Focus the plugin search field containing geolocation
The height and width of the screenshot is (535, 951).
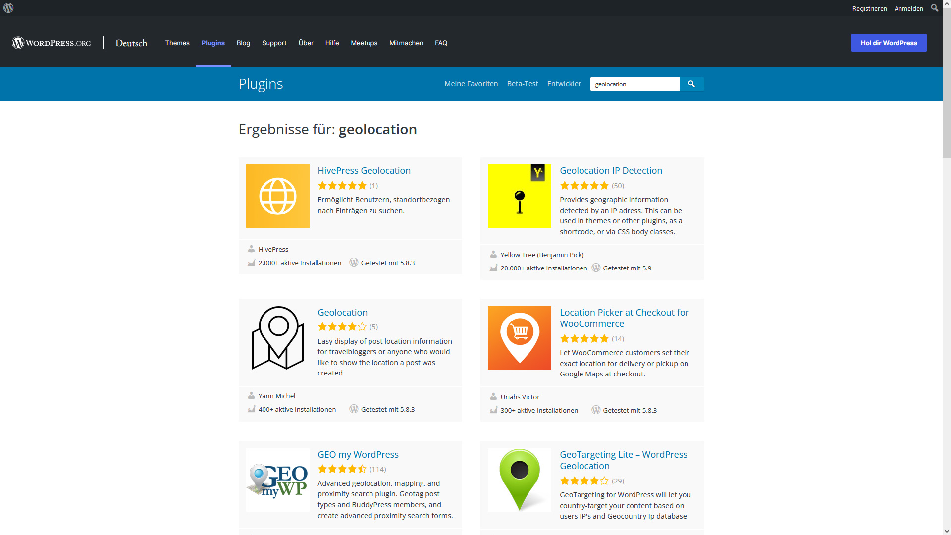coord(634,84)
